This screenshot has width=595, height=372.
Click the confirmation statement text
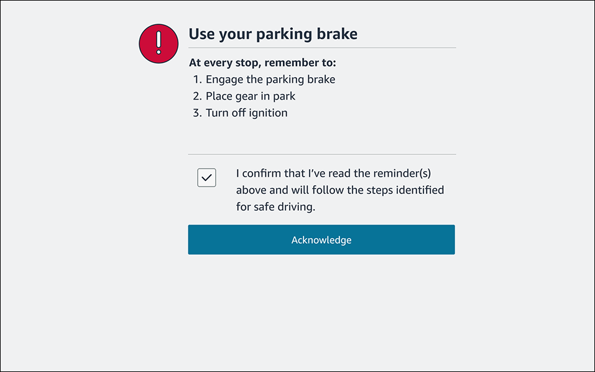coord(339,190)
